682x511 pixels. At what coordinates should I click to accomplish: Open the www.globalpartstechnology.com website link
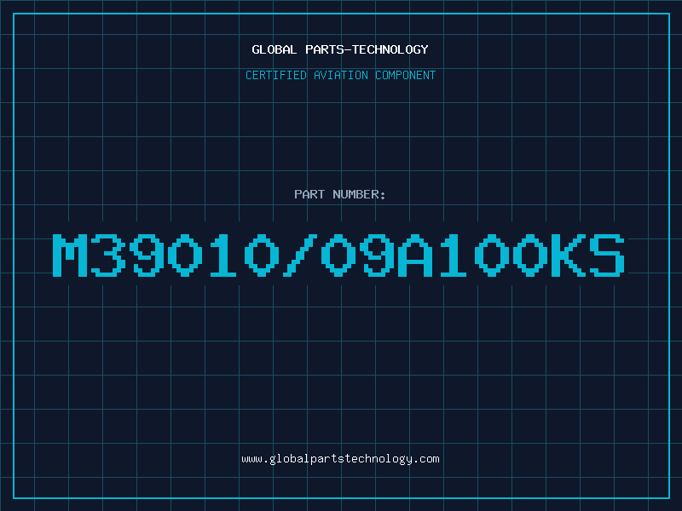pos(340,459)
